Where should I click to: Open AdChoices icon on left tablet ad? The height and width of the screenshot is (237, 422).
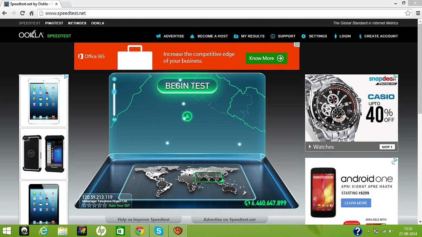(66, 77)
